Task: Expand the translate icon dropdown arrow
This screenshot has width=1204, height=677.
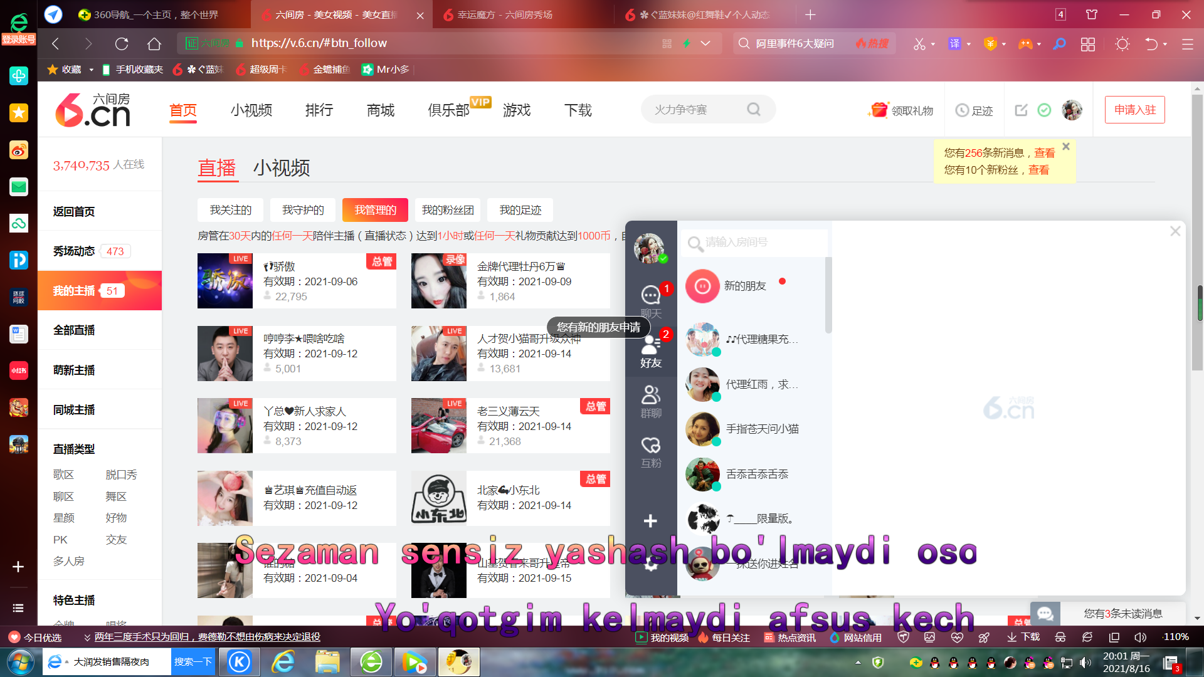Action: pos(969,44)
